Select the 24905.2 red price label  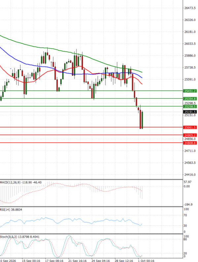tap(190, 135)
